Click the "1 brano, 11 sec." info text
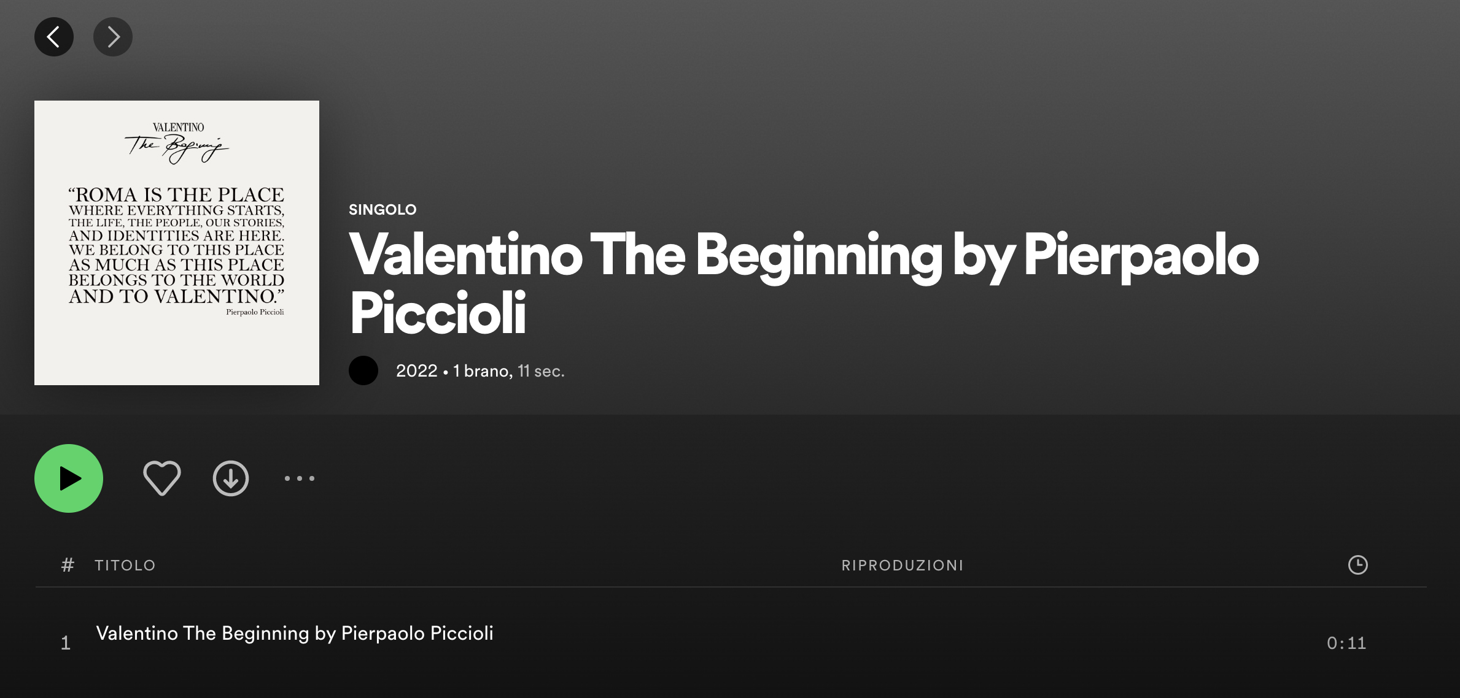 pos(508,370)
